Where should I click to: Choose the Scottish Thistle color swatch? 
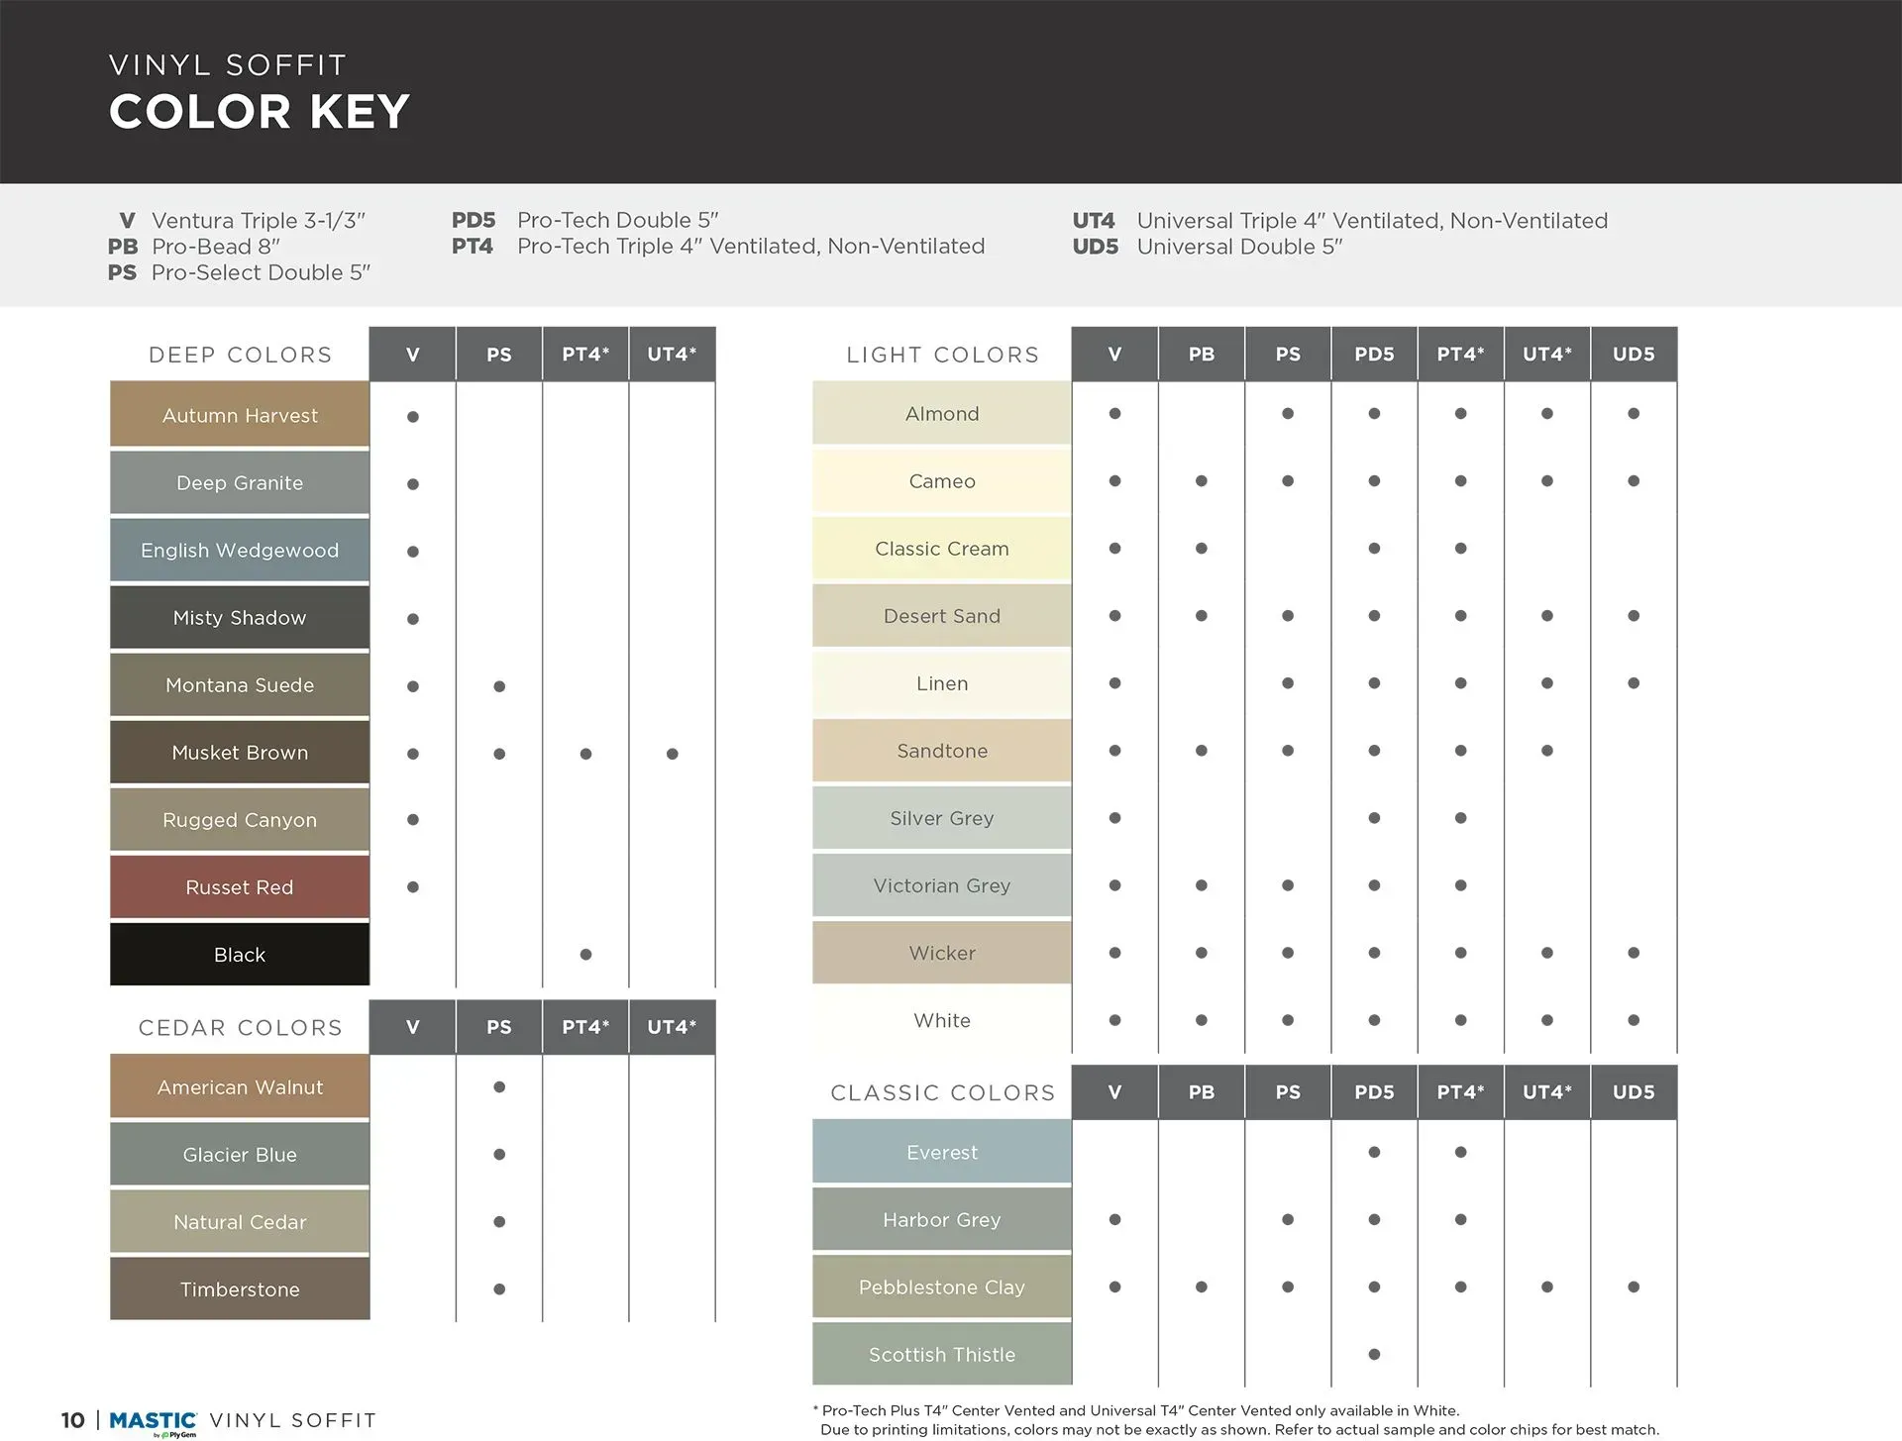click(x=941, y=1354)
